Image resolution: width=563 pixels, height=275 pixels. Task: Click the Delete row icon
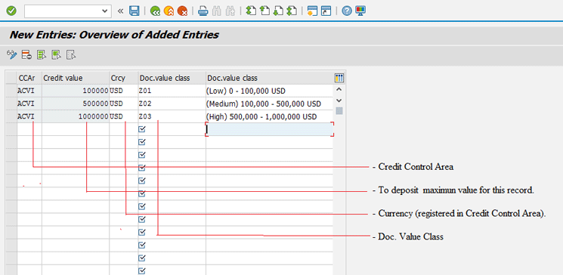pyautogui.click(x=26, y=55)
